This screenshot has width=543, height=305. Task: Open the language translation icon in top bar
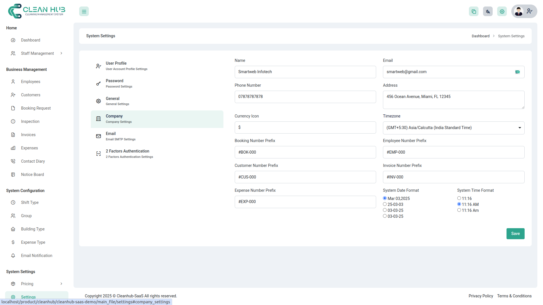pos(488,11)
